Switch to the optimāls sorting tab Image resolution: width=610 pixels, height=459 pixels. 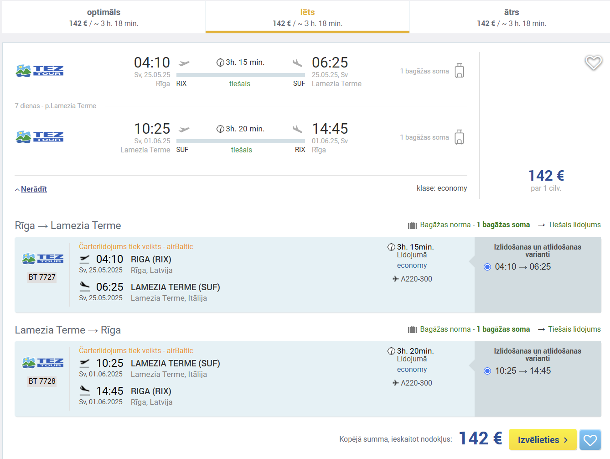[103, 17]
